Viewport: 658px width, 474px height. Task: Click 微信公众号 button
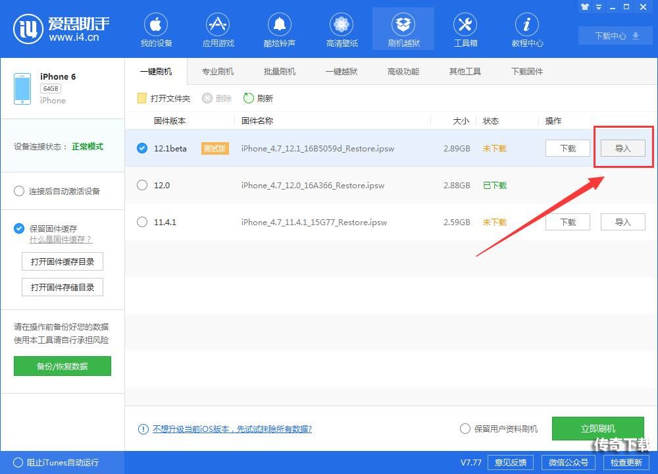coord(569,463)
